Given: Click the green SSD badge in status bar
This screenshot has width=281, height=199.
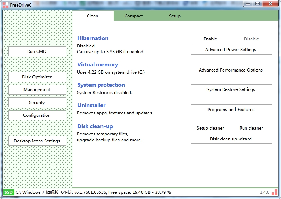Looking at the screenshot, I should 9,192.
